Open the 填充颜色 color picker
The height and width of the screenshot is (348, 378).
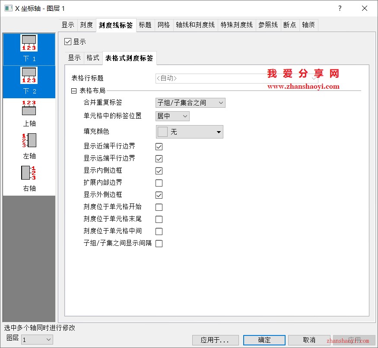tap(189, 132)
